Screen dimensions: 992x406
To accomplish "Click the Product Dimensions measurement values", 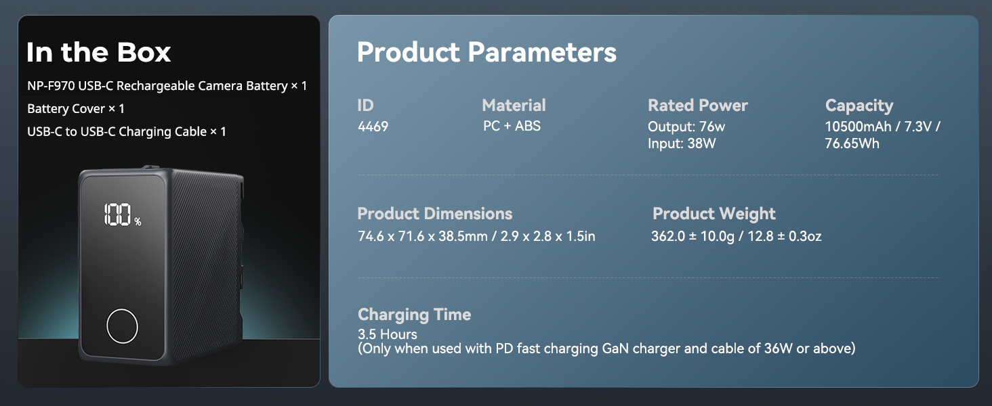I will [x=476, y=236].
